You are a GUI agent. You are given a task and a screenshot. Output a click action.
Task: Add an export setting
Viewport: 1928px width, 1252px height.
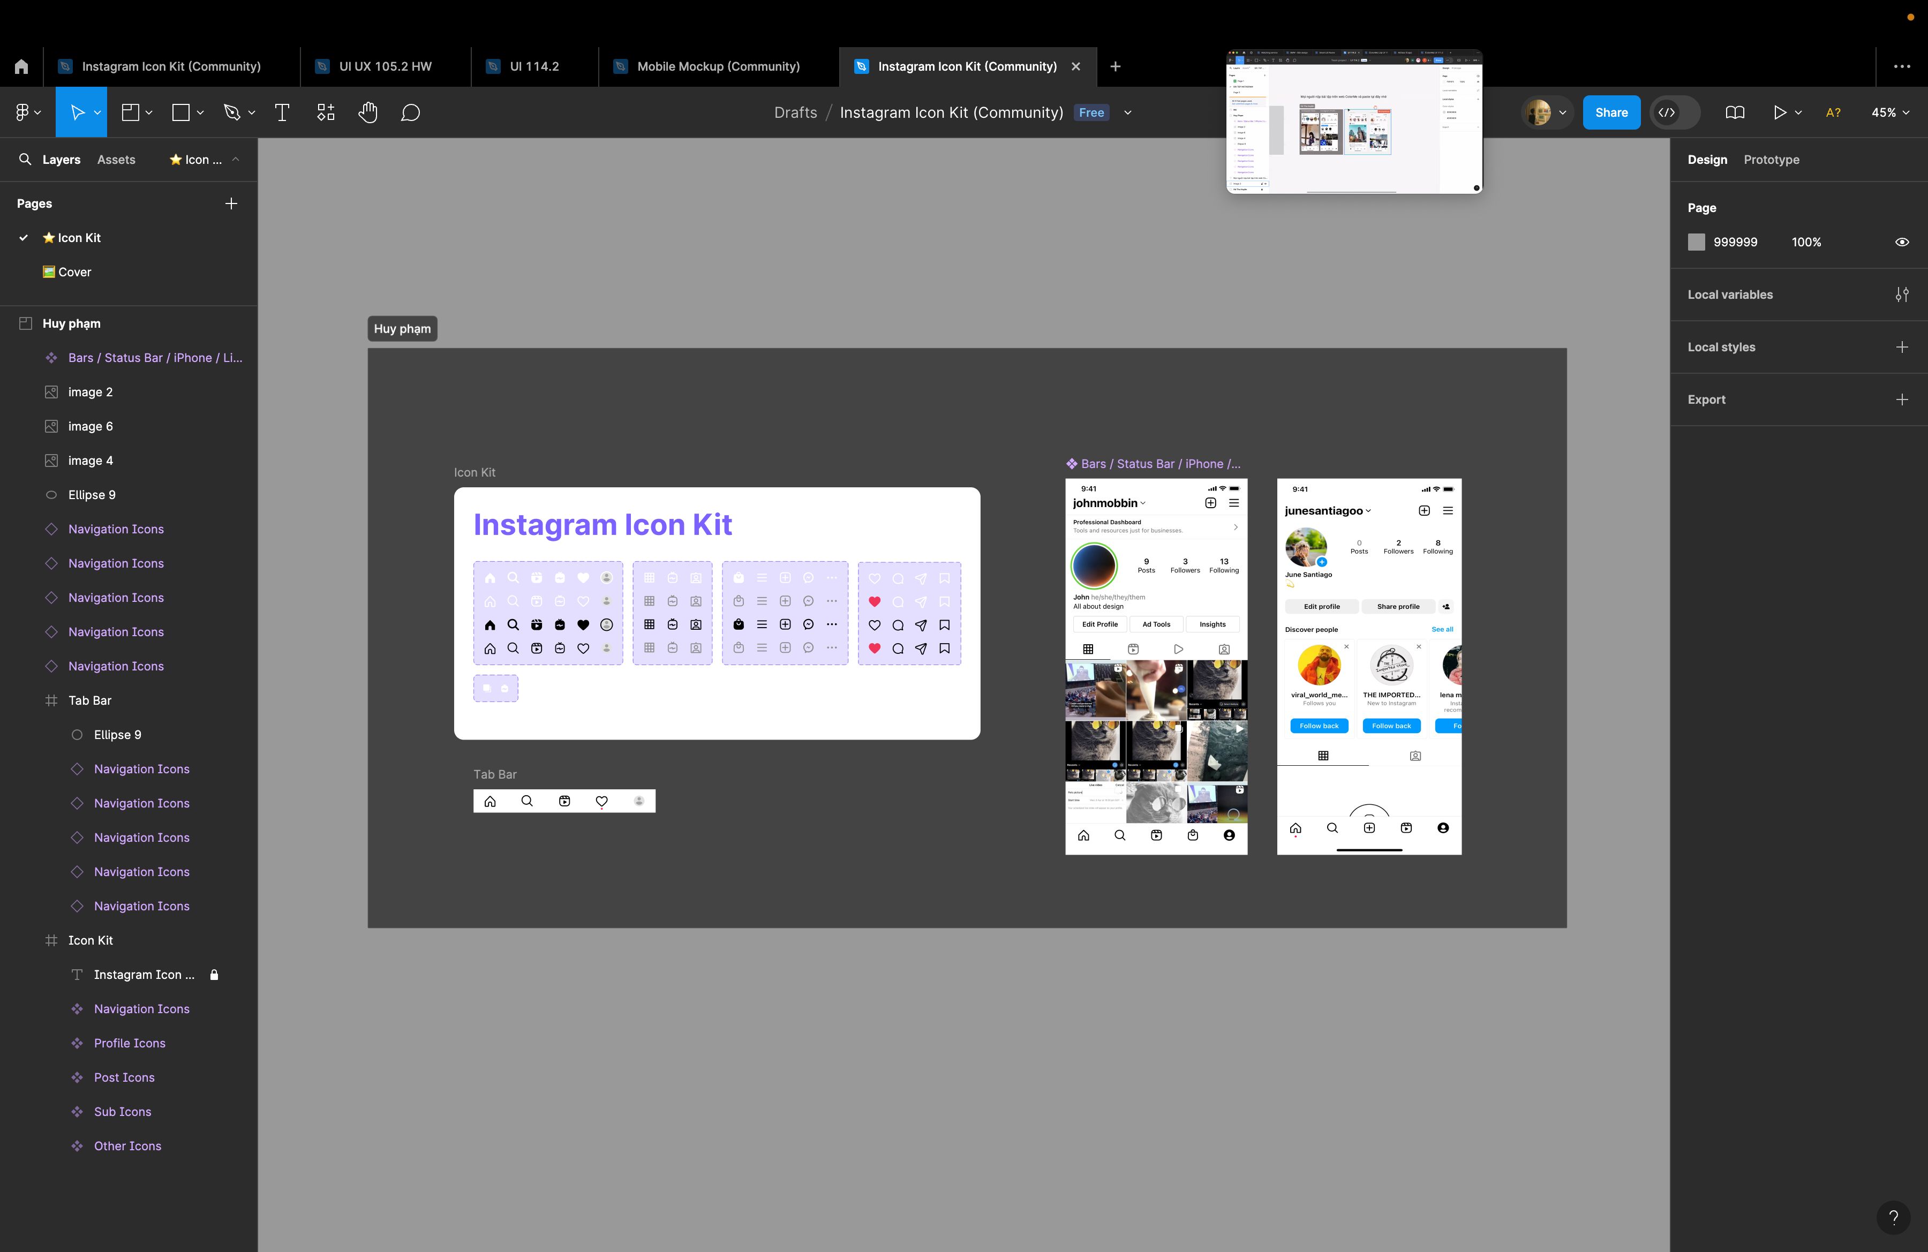click(1902, 399)
